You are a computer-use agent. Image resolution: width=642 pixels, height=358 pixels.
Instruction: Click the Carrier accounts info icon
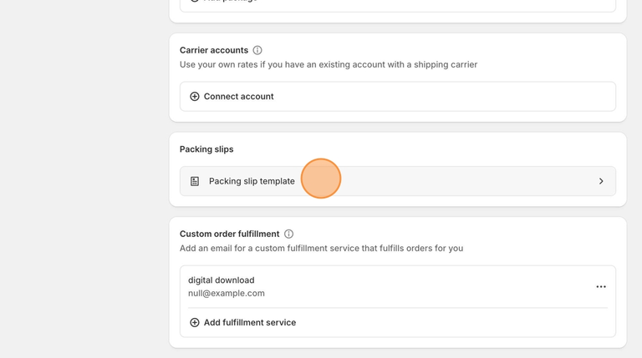click(257, 50)
